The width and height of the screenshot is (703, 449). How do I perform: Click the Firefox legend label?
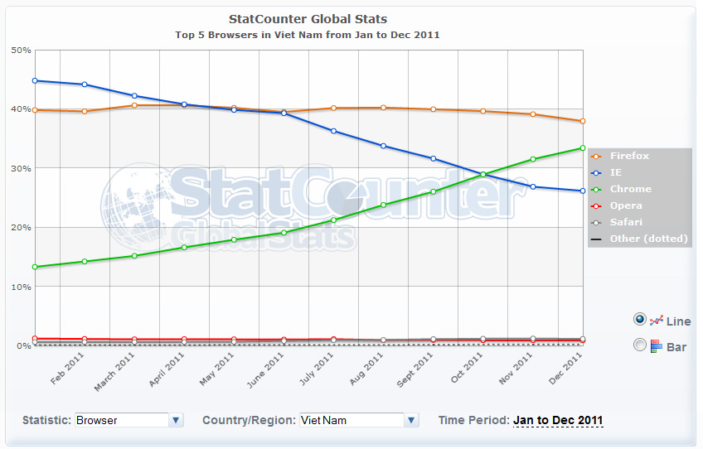(x=629, y=156)
